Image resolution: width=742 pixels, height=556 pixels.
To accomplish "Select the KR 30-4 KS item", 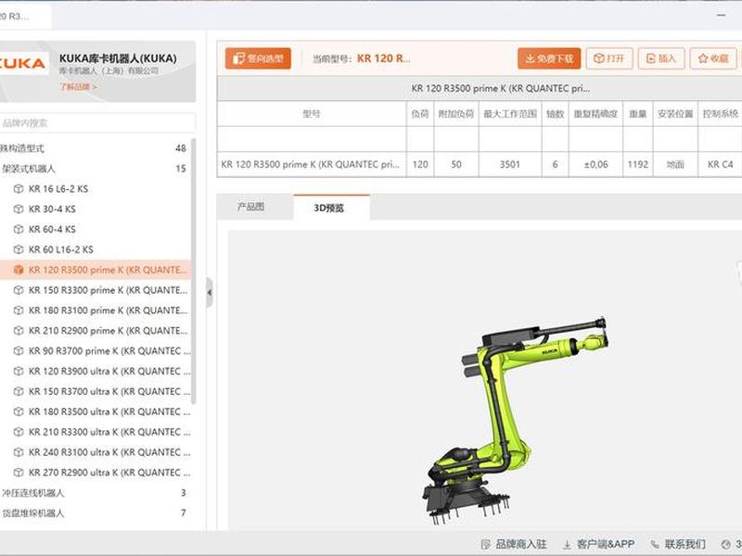I will point(52,209).
